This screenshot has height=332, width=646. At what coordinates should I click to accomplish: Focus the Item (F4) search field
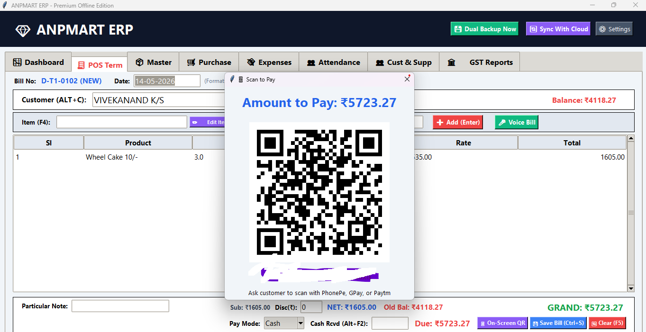(122, 122)
